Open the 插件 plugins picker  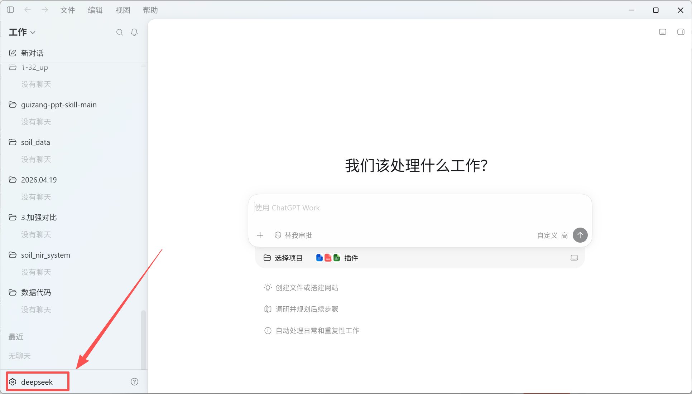point(337,258)
